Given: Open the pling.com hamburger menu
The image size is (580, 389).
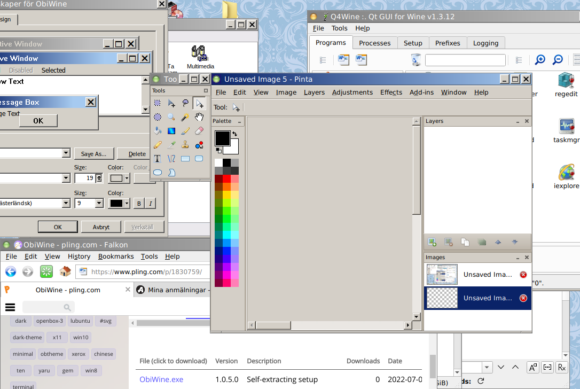Looking at the screenshot, I should tap(10, 307).
